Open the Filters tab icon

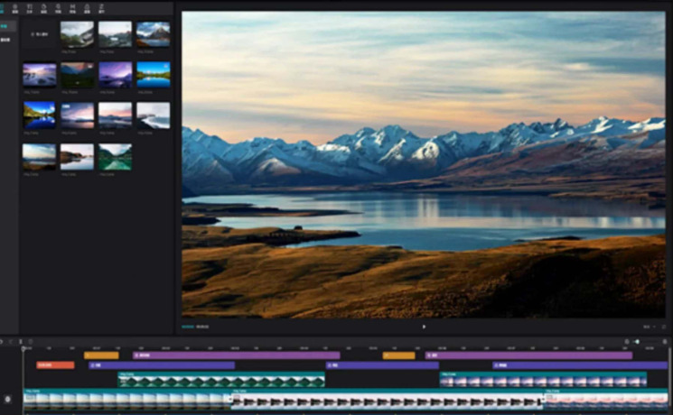(87, 8)
